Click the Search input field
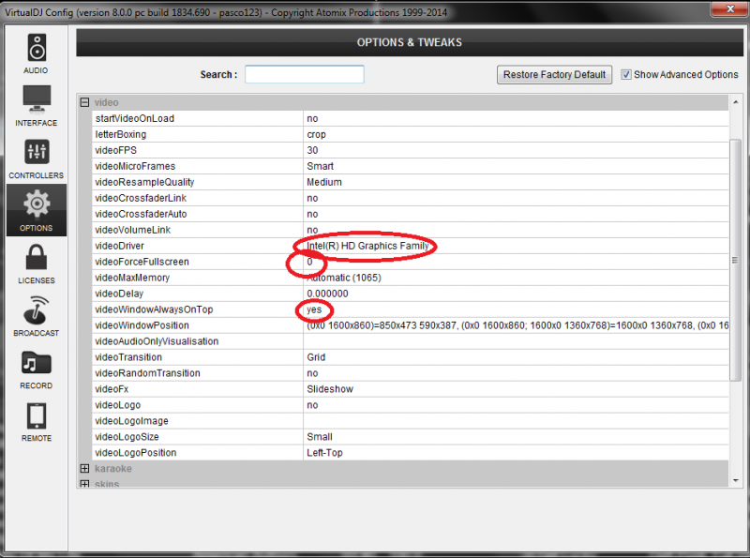The width and height of the screenshot is (750, 558). pos(304,74)
